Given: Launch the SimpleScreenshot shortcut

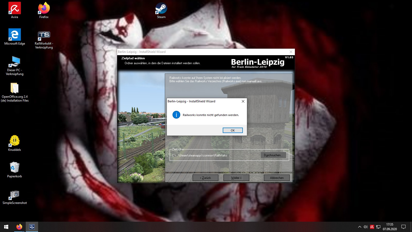Looking at the screenshot, I should point(15,197).
